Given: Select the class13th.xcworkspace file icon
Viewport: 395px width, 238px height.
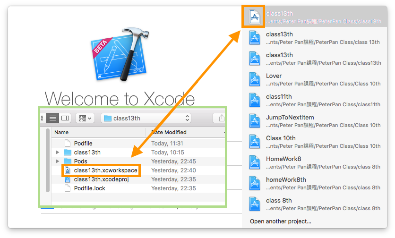Looking at the screenshot, I should (x=67, y=170).
